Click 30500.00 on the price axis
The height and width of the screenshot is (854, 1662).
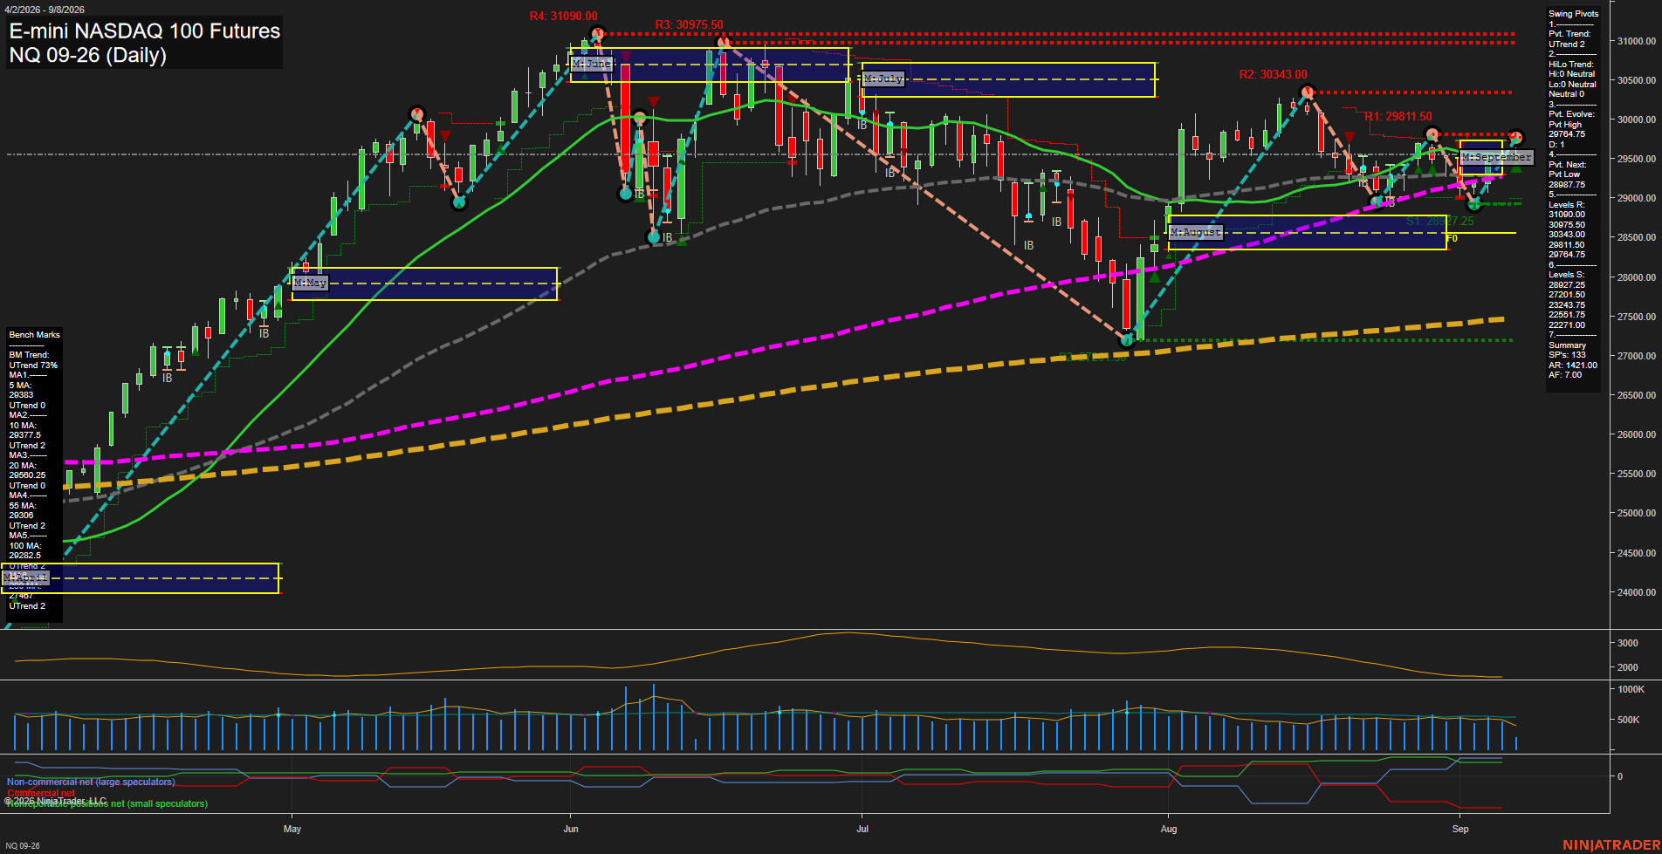pyautogui.click(x=1636, y=80)
